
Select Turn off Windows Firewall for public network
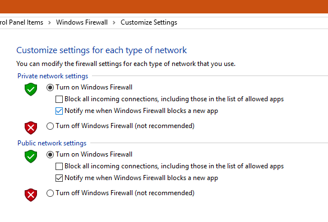50,193
